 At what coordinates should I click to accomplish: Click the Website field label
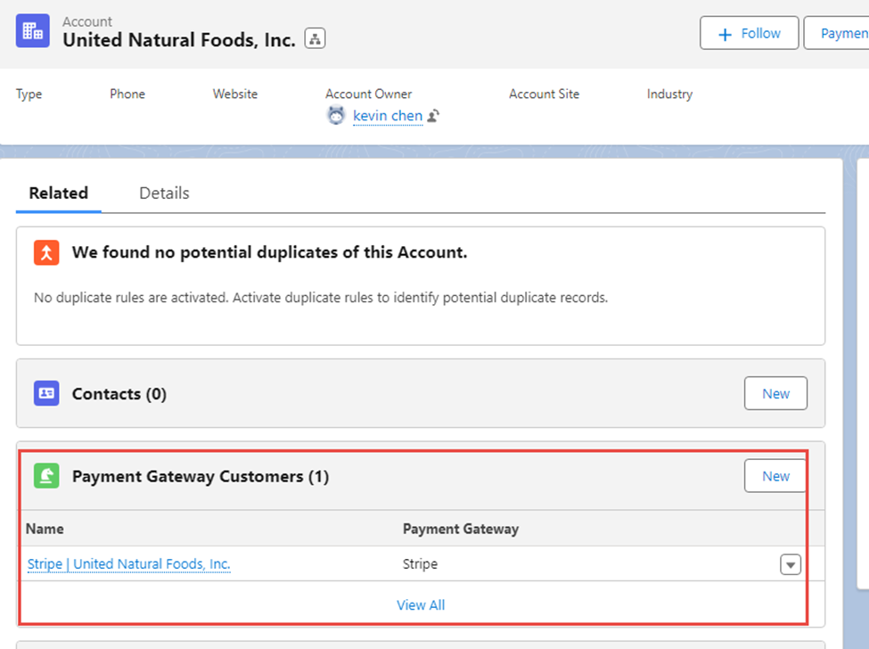click(x=235, y=94)
